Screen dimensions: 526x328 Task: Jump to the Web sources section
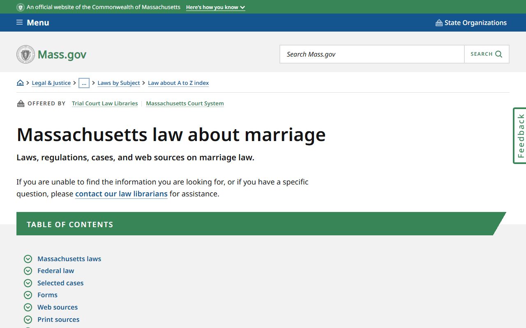58,307
